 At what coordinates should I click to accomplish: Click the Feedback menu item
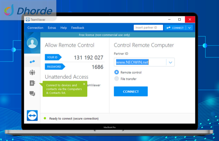78,28
